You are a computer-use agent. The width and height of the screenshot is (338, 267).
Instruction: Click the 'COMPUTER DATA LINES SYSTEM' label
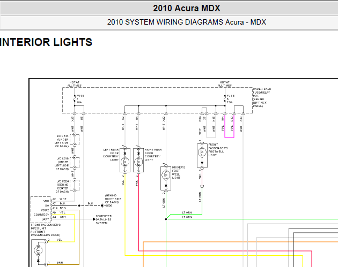click(104, 219)
